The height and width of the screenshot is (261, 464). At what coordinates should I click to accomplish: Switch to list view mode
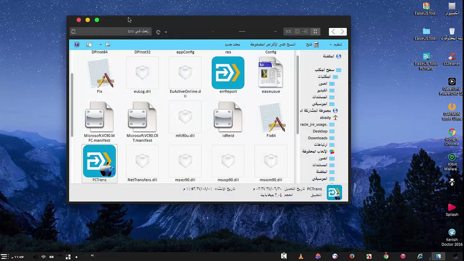pyautogui.click(x=306, y=32)
